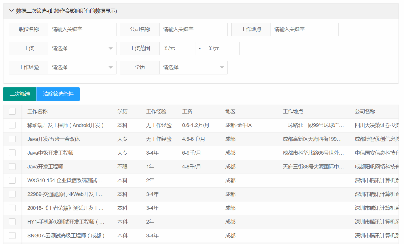
Task: Check the row for Java开发/五险一金双休
Action: [x=12, y=139]
